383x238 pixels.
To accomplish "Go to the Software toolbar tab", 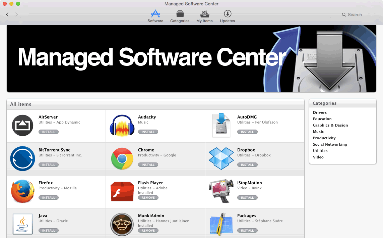I will pyautogui.click(x=155, y=16).
